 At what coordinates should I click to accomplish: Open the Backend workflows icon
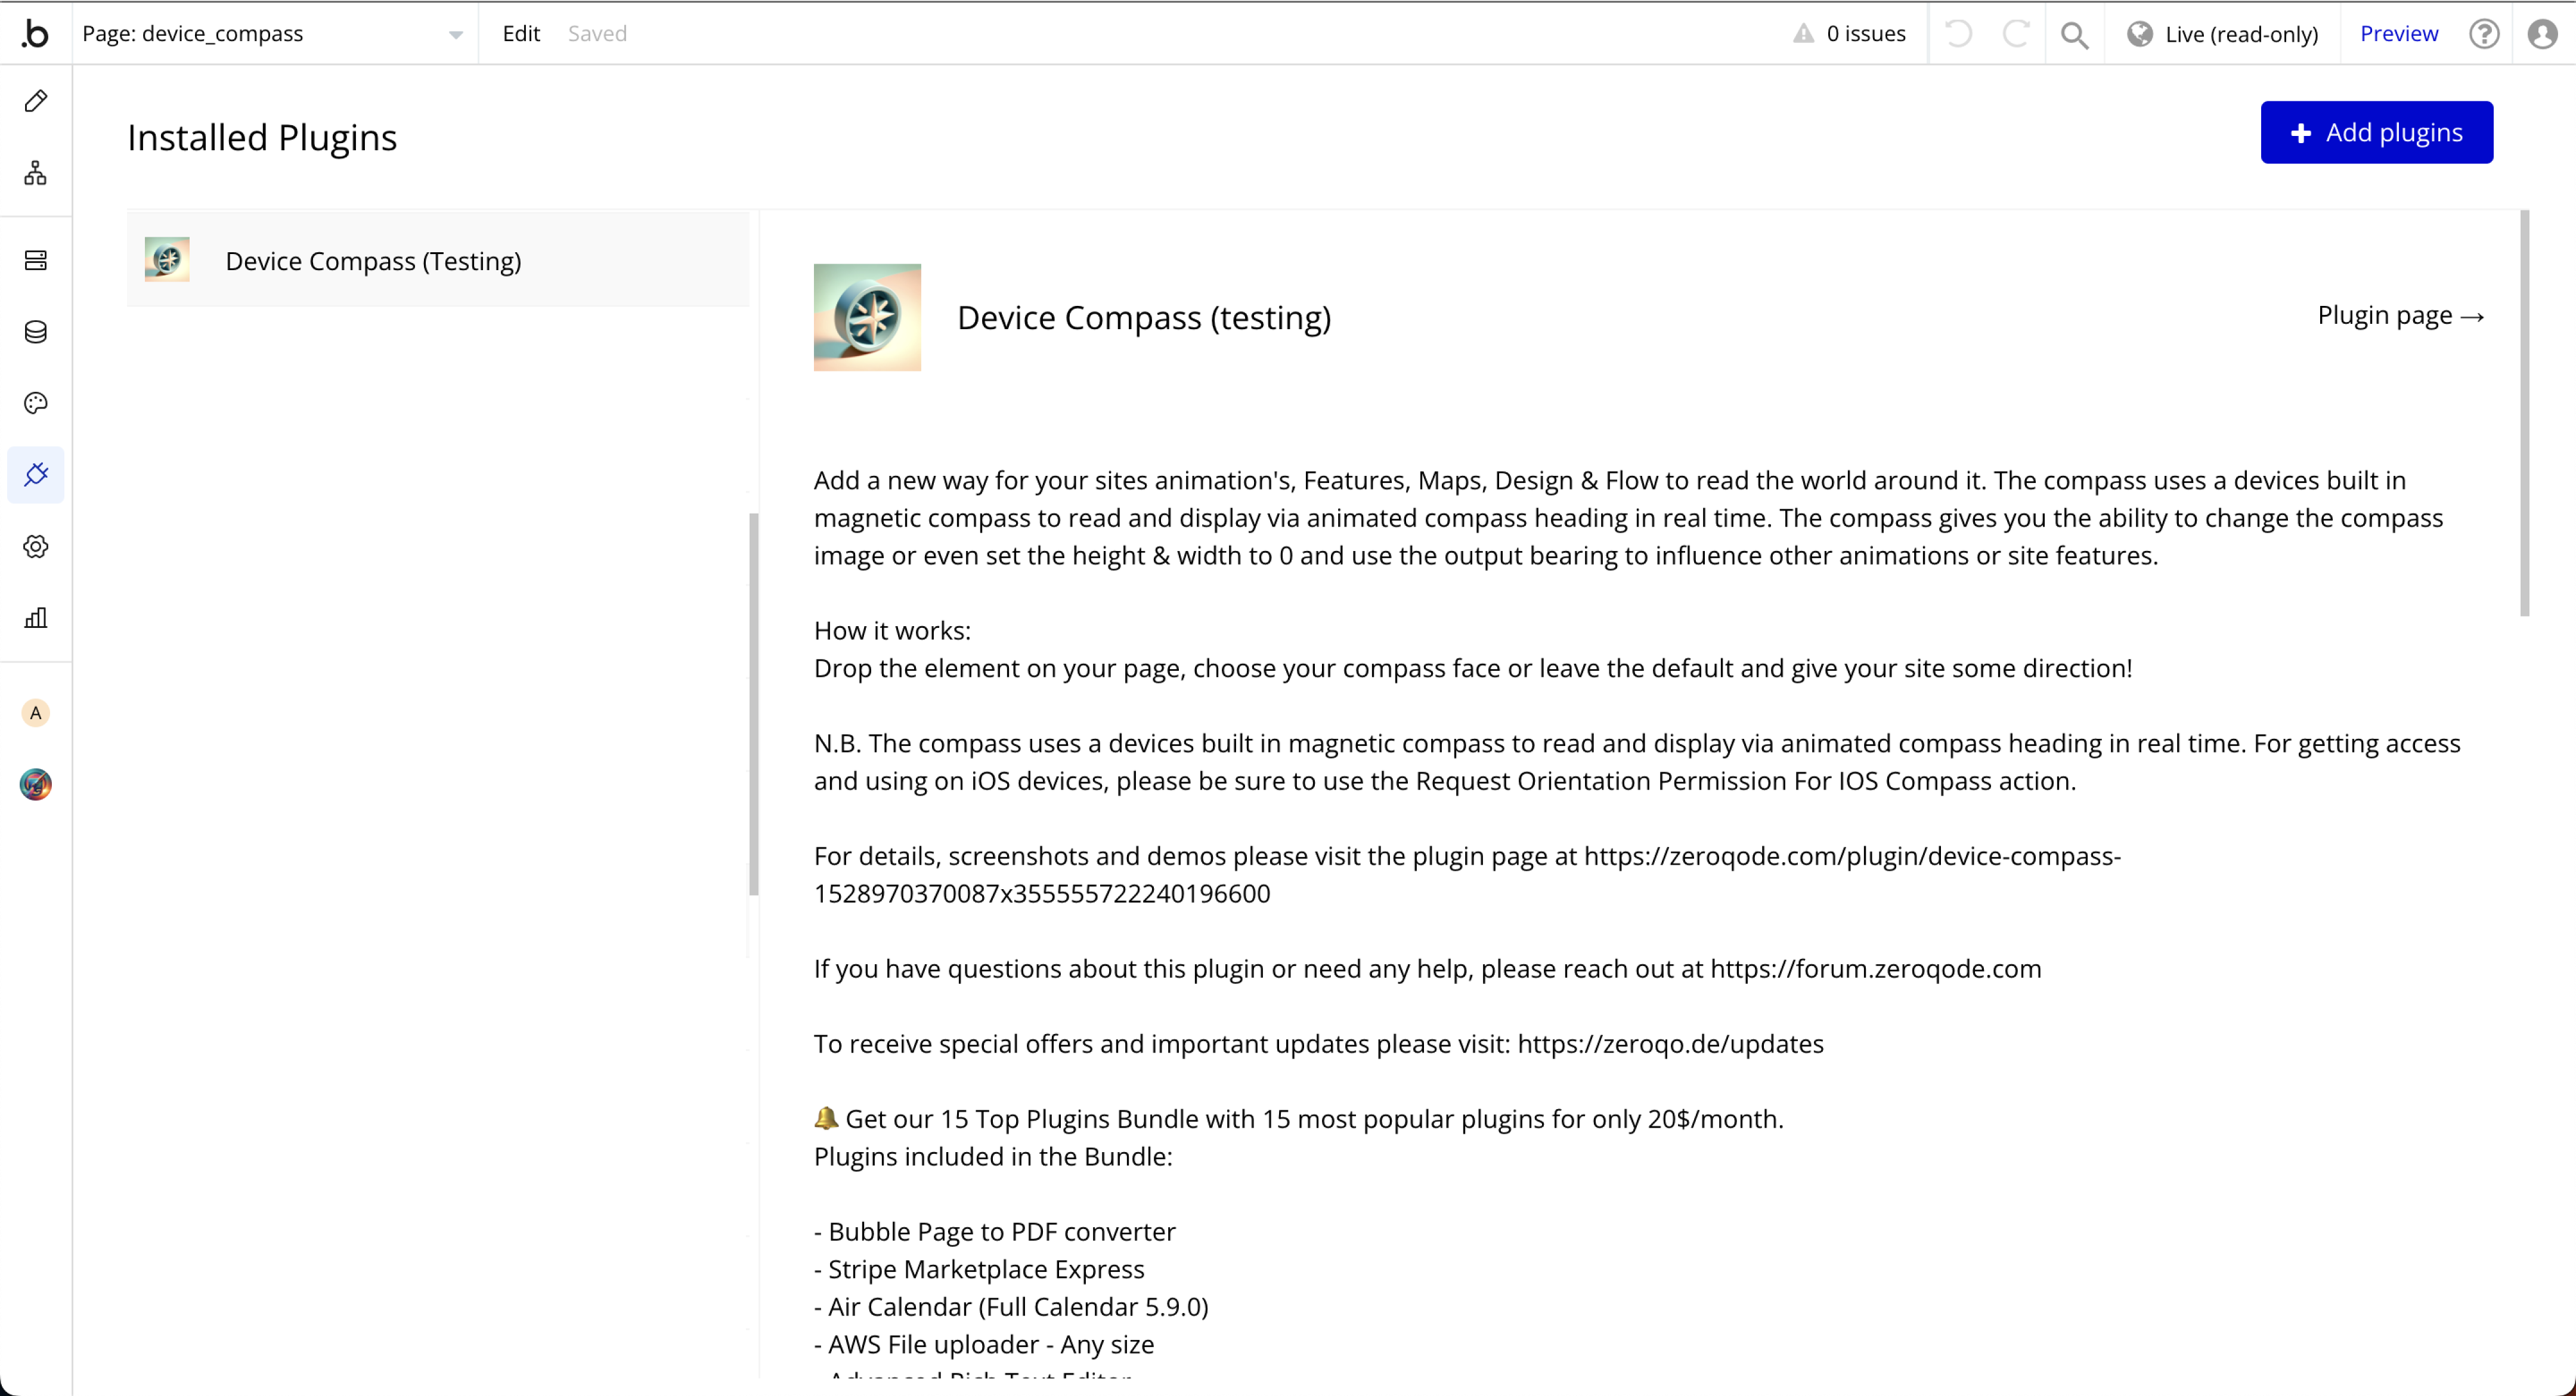point(36,260)
